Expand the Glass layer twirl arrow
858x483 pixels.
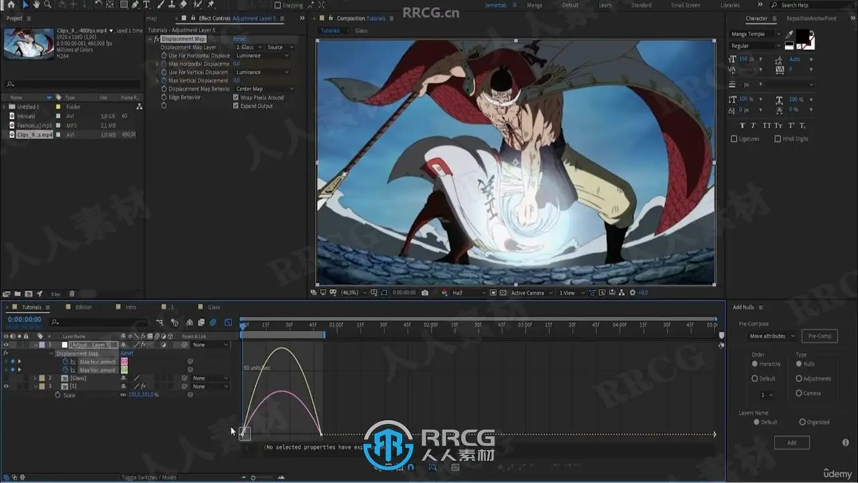tap(35, 378)
